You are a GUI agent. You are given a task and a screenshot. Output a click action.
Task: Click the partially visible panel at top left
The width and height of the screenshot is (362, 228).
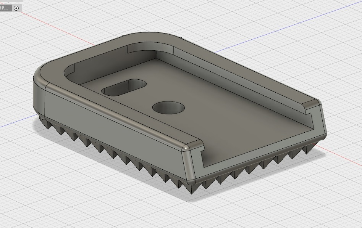coord(8,1)
